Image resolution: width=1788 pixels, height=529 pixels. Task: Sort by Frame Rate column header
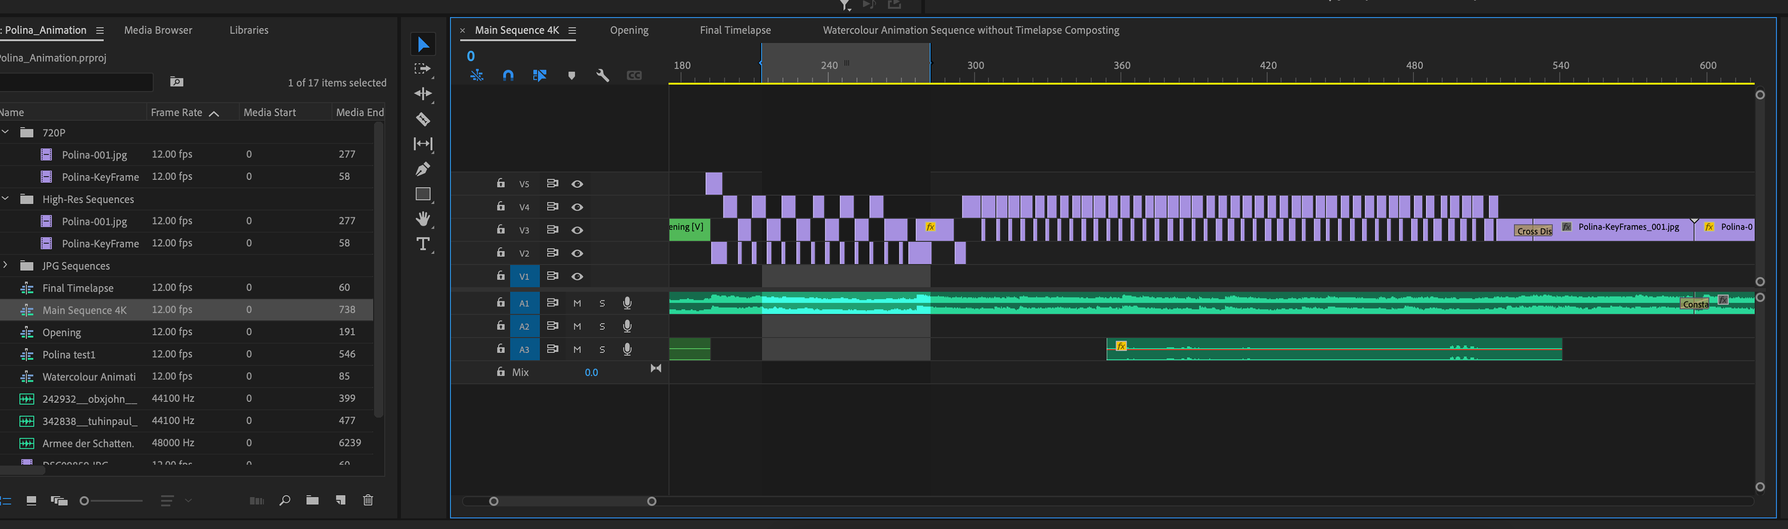pyautogui.click(x=177, y=112)
